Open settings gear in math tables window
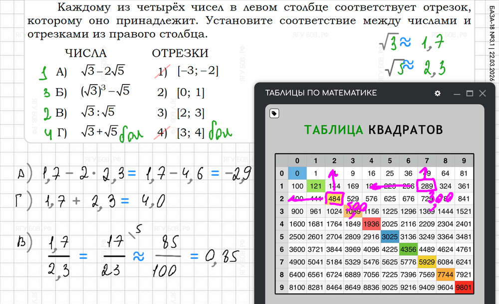Screen dimensions: 499x304 tap(438, 93)
